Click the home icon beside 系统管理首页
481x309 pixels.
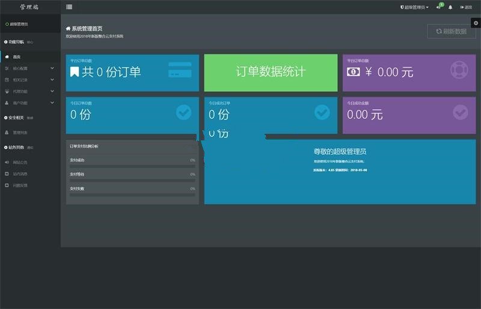[x=68, y=28]
